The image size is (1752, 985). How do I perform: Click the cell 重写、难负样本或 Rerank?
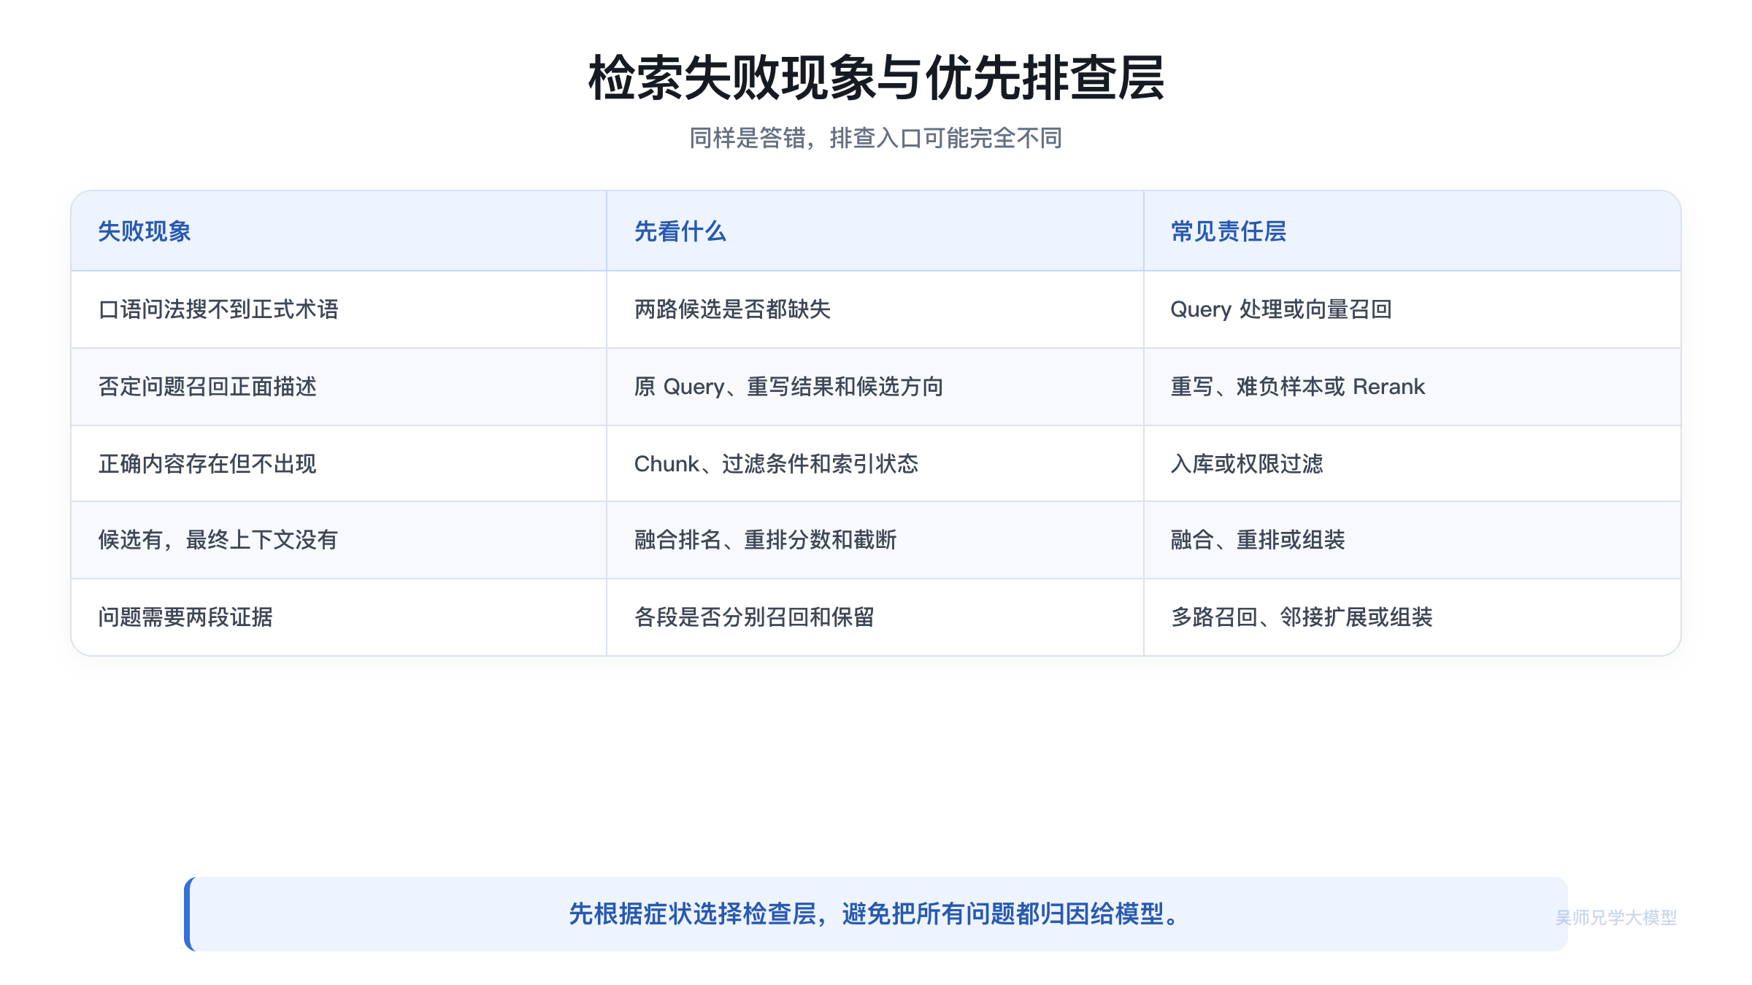(1413, 387)
